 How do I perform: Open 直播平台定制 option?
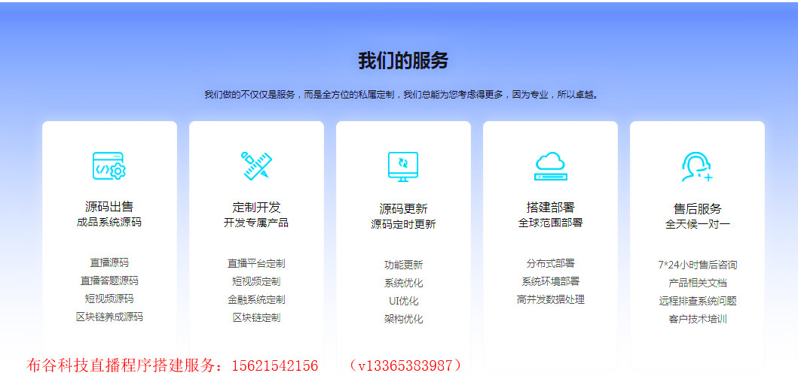pos(256,263)
